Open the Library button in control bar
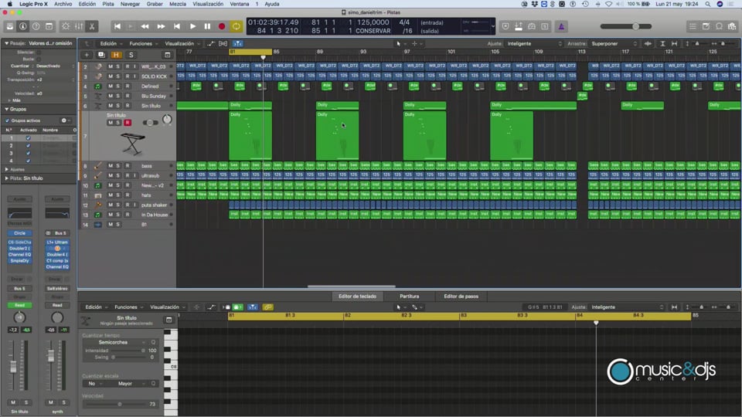 click(x=9, y=26)
